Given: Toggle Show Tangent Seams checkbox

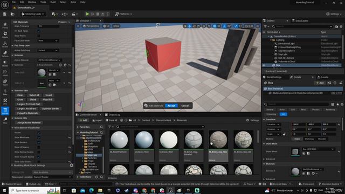Looking at the screenshot, I should coord(39,157).
